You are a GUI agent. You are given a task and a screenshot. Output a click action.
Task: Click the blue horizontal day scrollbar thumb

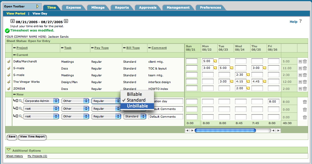(225, 130)
